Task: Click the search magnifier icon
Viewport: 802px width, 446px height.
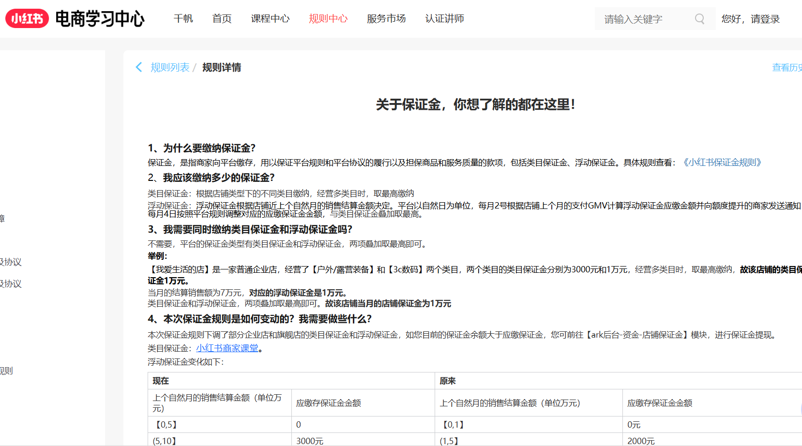Action: point(699,19)
